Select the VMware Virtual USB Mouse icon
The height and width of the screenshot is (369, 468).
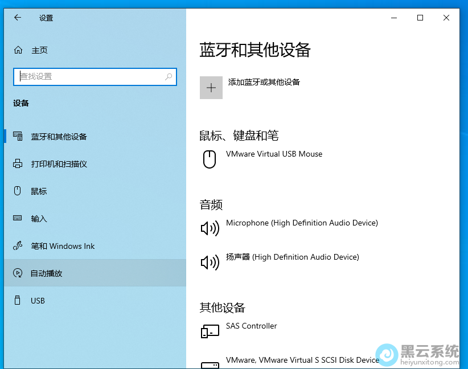pos(210,159)
